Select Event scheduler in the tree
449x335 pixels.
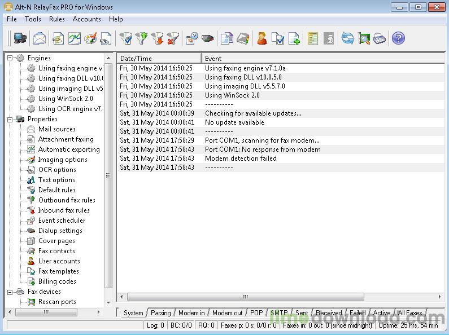tap(62, 221)
